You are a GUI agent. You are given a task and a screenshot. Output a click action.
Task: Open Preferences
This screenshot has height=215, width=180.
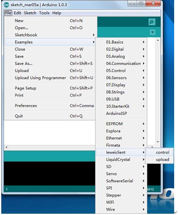50,106
